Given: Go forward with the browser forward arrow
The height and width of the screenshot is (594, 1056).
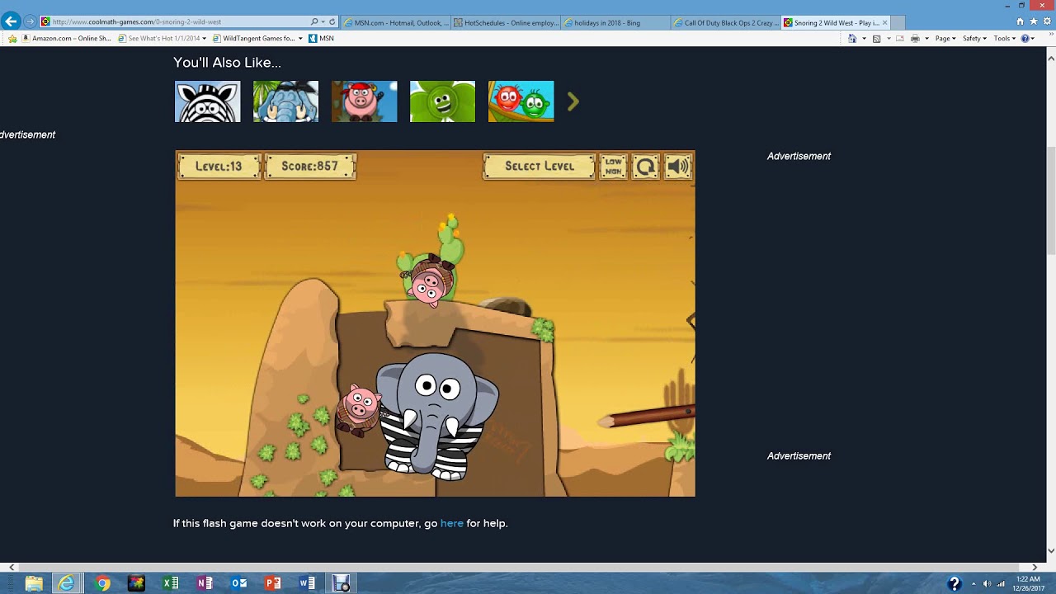Looking at the screenshot, I should coord(31,21).
